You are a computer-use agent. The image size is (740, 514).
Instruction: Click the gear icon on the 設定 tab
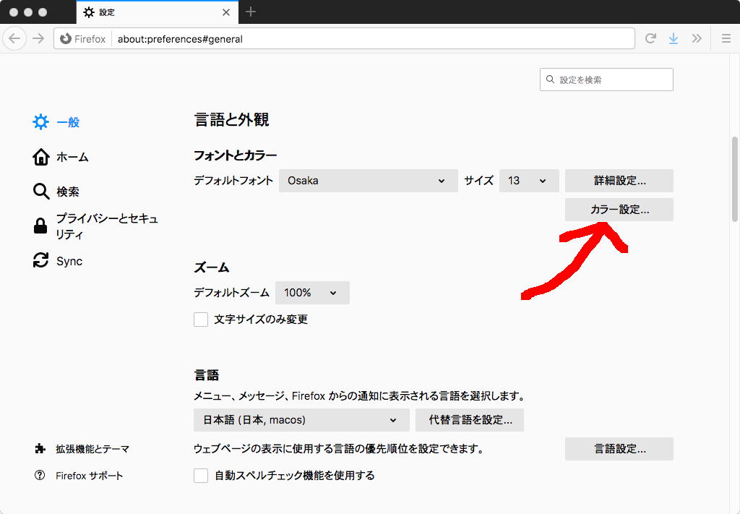pyautogui.click(x=89, y=12)
